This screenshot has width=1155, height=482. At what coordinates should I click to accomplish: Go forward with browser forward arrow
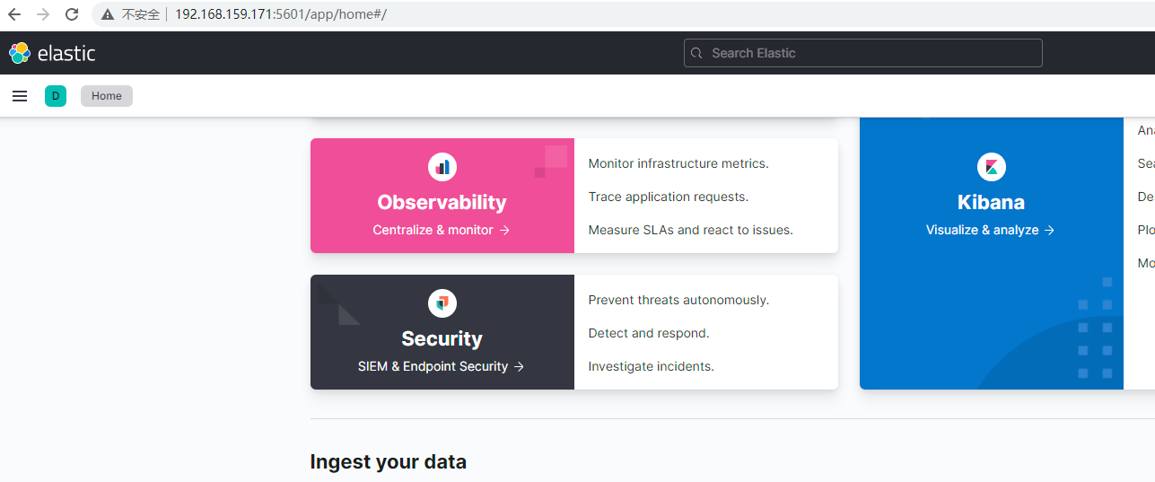click(x=43, y=14)
